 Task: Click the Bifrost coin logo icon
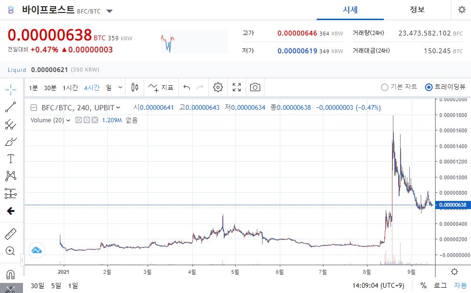(11, 11)
